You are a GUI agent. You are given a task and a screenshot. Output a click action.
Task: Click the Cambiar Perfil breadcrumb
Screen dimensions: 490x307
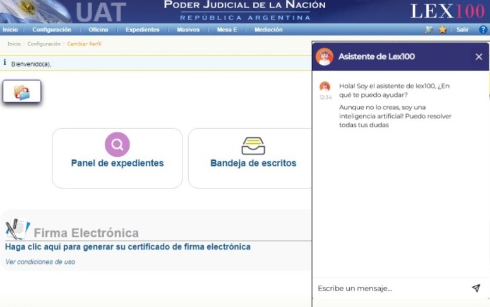click(84, 43)
